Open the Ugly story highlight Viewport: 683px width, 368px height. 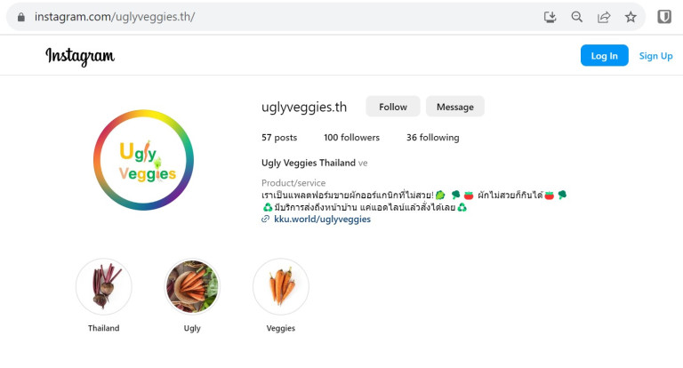[x=192, y=286]
